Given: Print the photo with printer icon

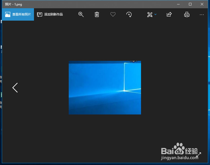Looking at the screenshot, I should [187, 14].
